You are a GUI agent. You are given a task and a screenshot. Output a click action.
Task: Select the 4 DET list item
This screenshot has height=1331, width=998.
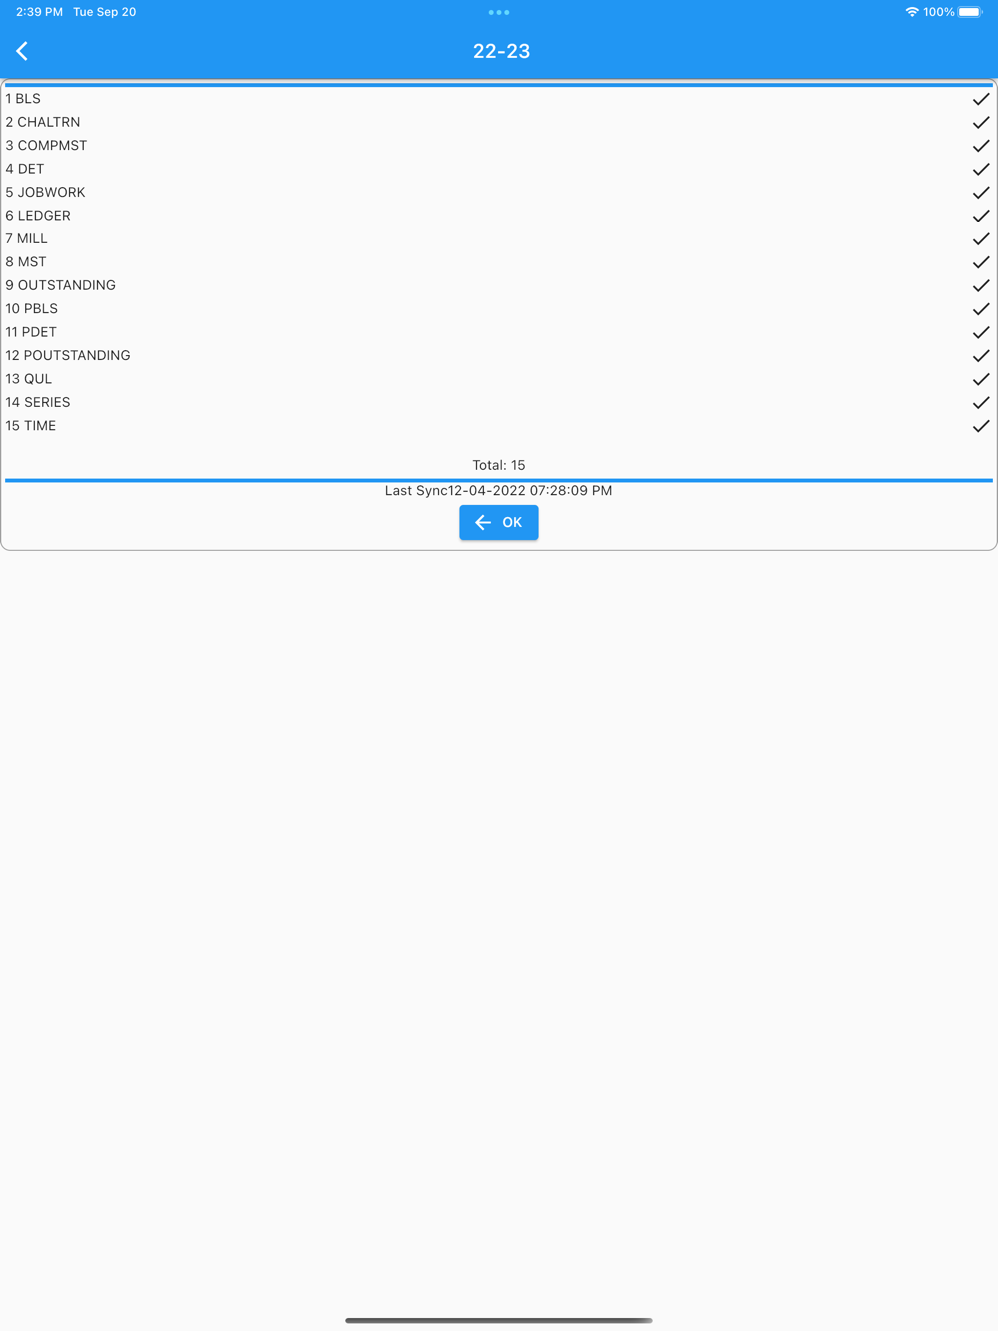499,169
